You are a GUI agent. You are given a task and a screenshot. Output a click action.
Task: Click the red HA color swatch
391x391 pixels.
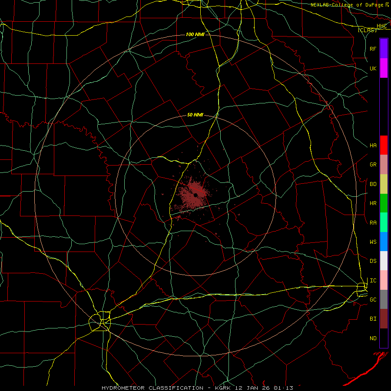point(384,145)
